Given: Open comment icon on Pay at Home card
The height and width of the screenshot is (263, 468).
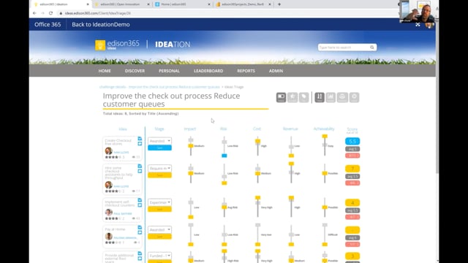Looking at the screenshot, I should (x=140, y=232).
